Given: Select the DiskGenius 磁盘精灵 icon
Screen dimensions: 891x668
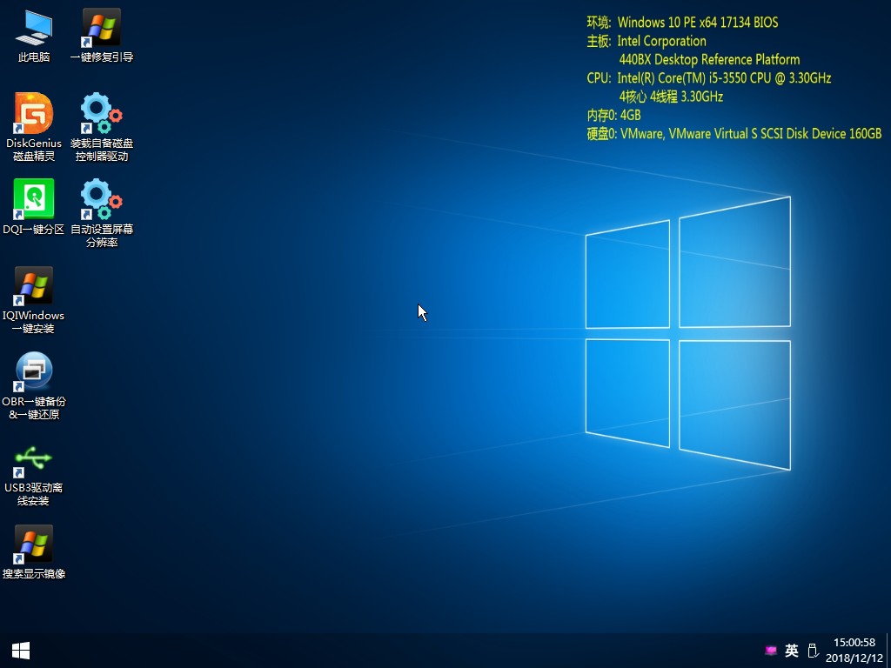Looking at the screenshot, I should tap(34, 127).
